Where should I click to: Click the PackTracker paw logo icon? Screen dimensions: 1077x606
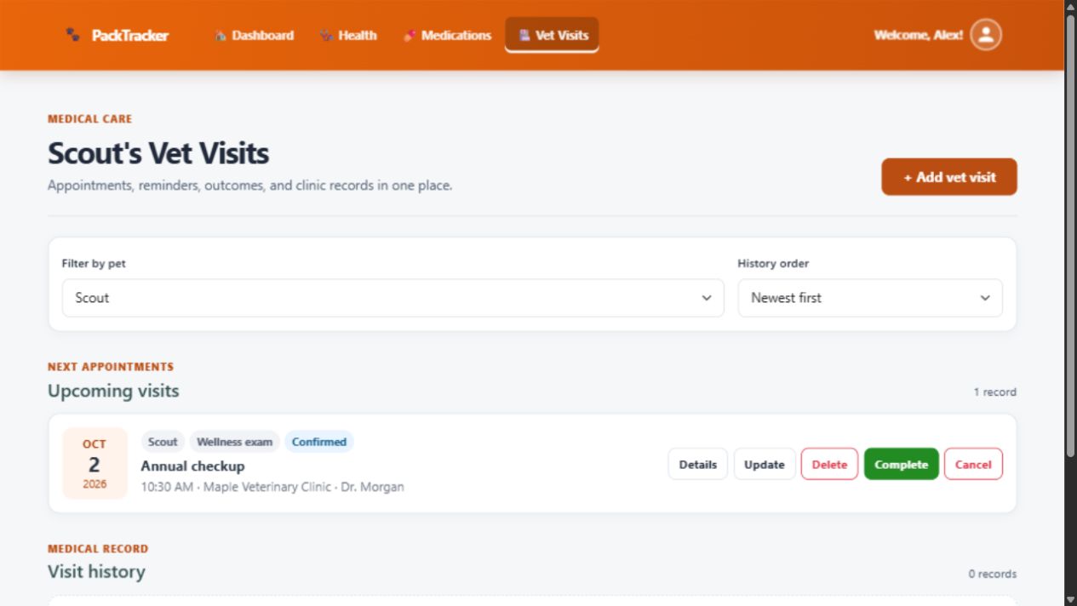pyautogui.click(x=73, y=35)
